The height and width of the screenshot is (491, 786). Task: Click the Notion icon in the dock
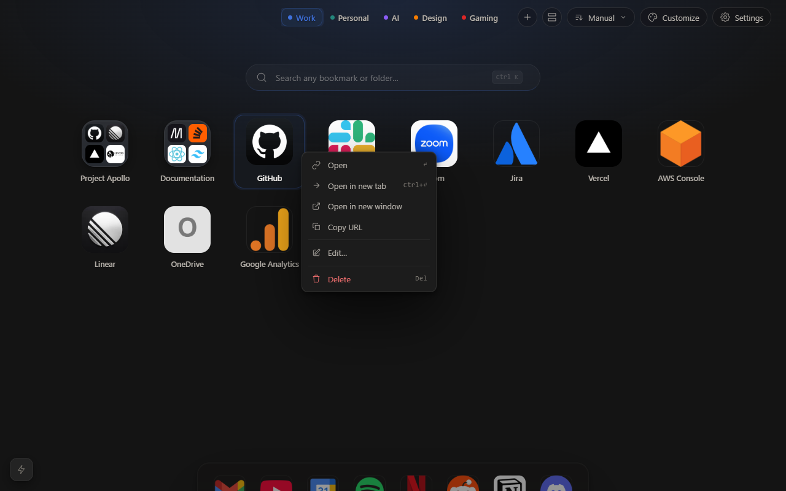pyautogui.click(x=510, y=483)
